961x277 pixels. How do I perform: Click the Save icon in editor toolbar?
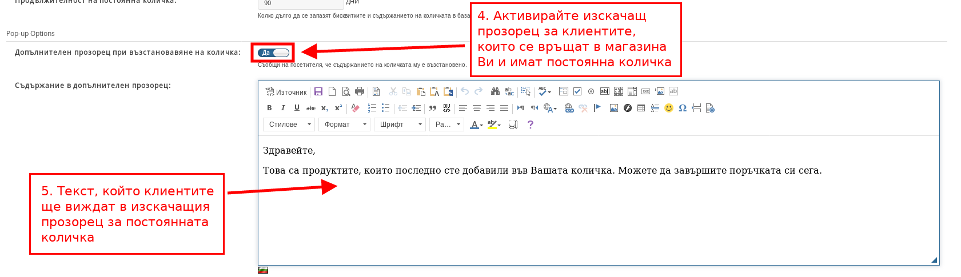point(318,91)
